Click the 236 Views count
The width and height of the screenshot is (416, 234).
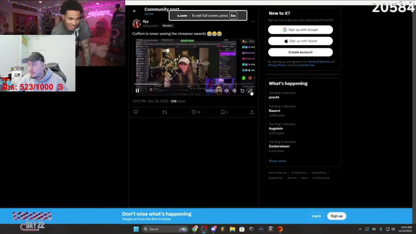pos(178,101)
